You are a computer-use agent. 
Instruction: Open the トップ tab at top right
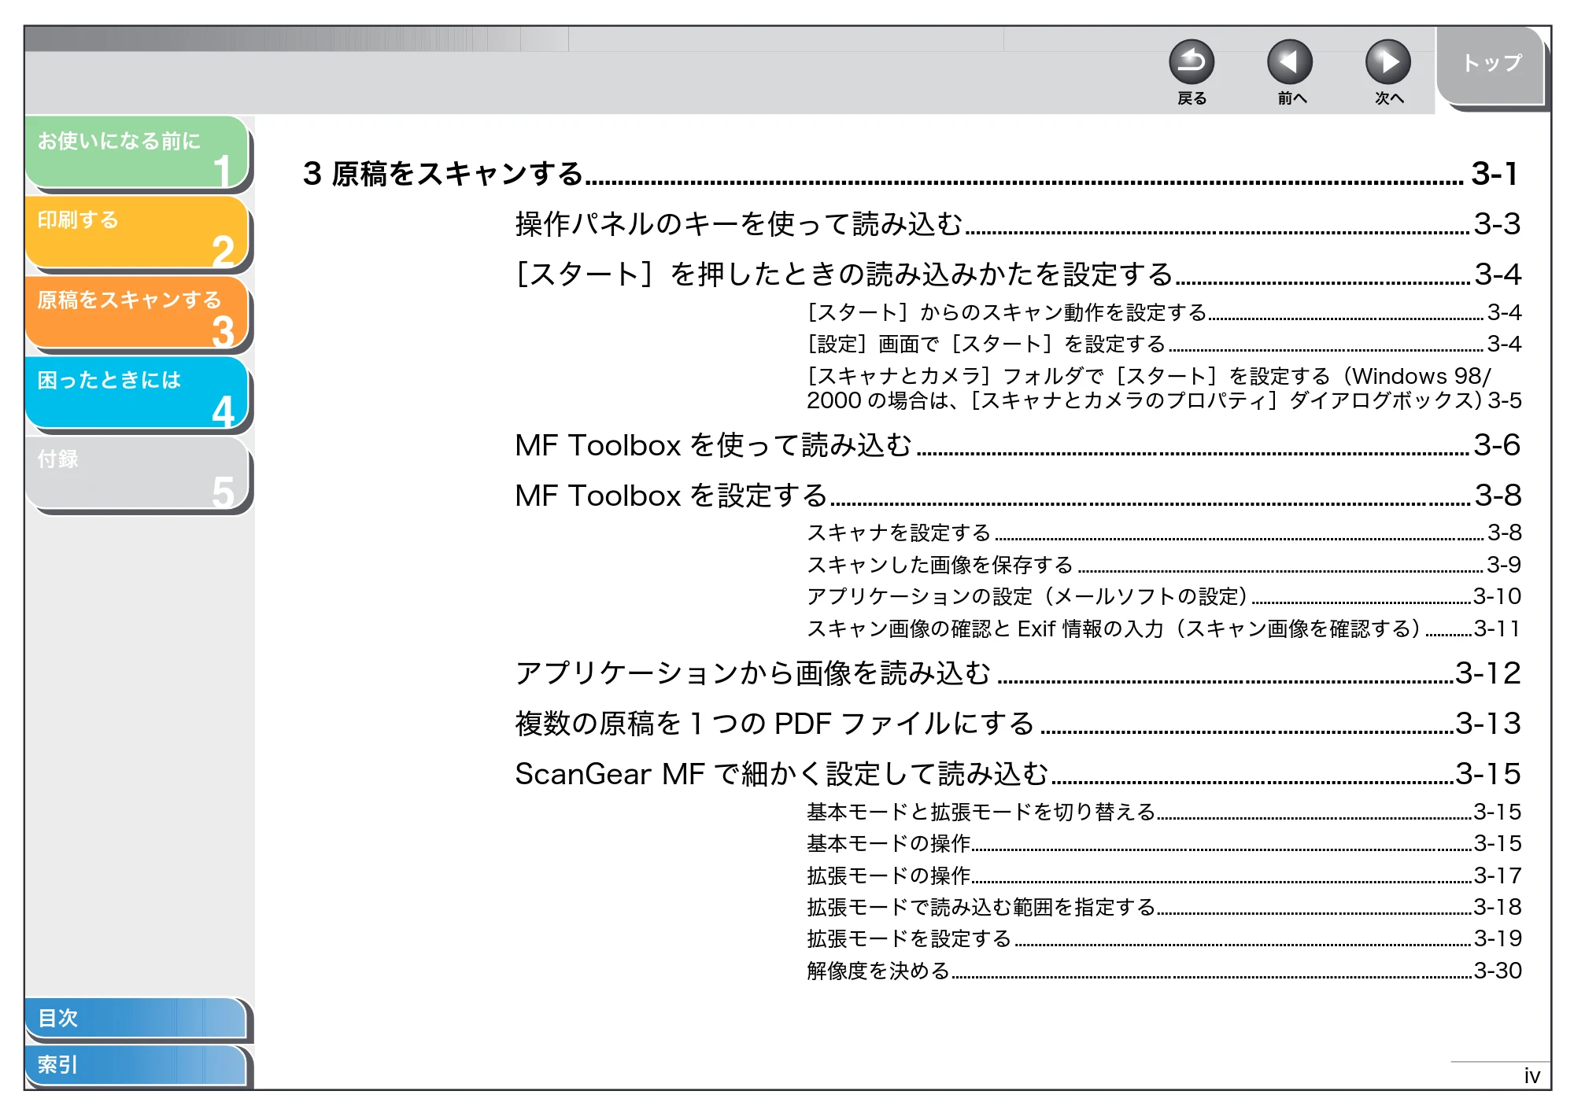(x=1491, y=66)
